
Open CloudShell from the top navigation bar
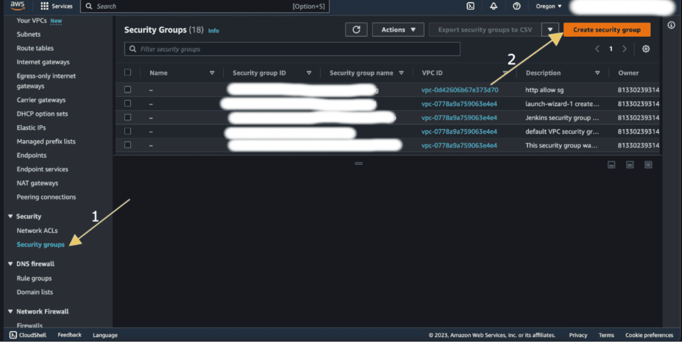470,6
